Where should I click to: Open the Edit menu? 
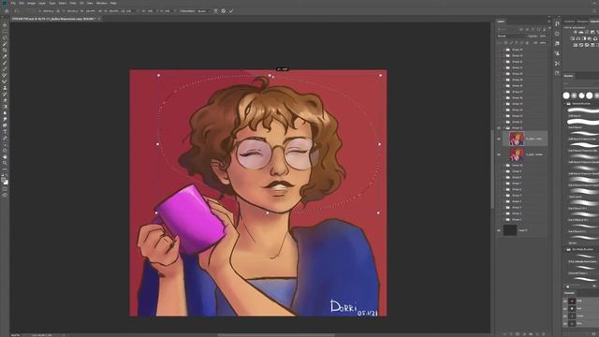click(22, 3)
